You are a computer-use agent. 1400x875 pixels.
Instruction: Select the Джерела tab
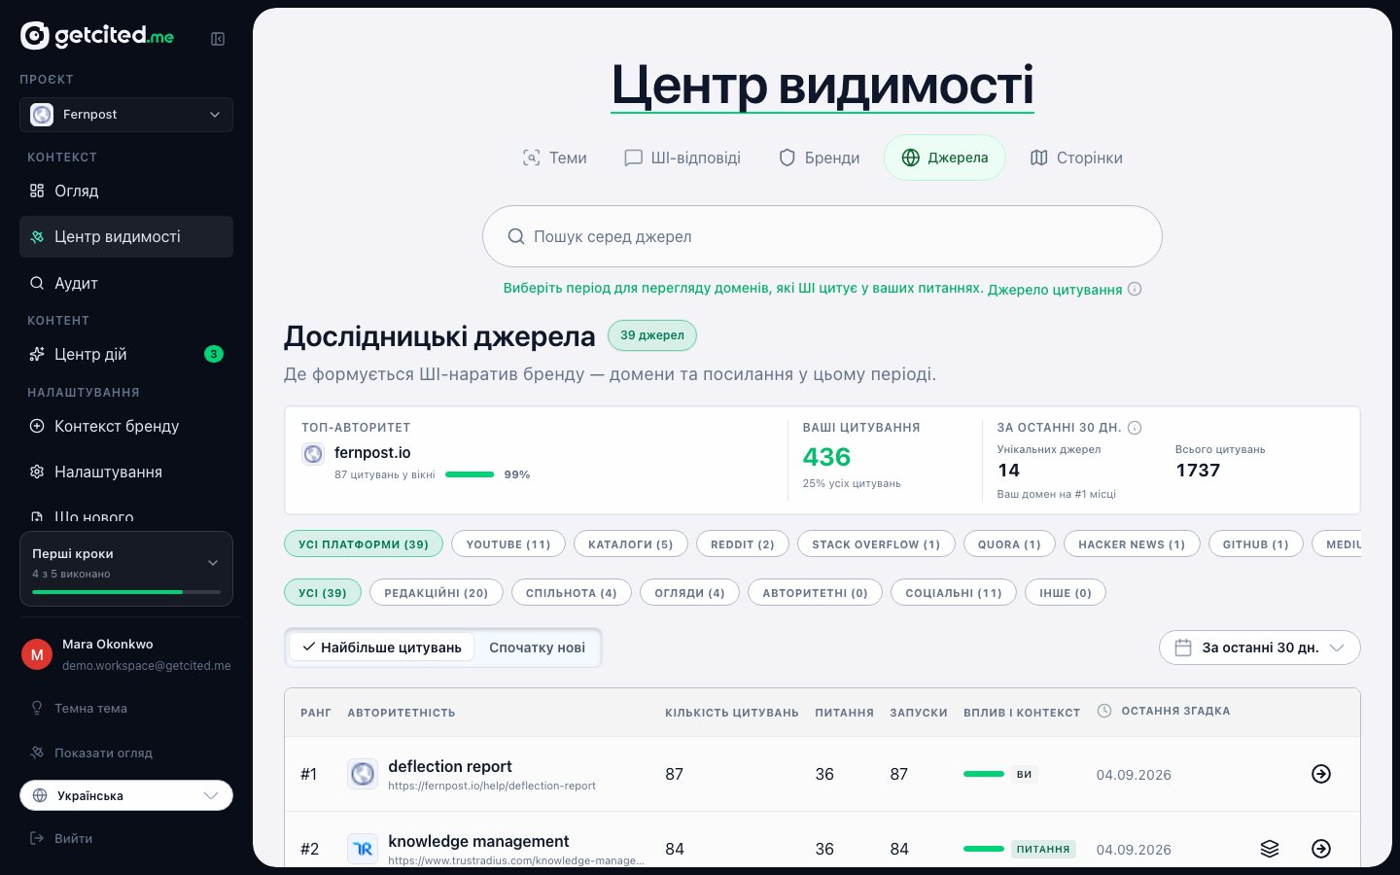(944, 157)
